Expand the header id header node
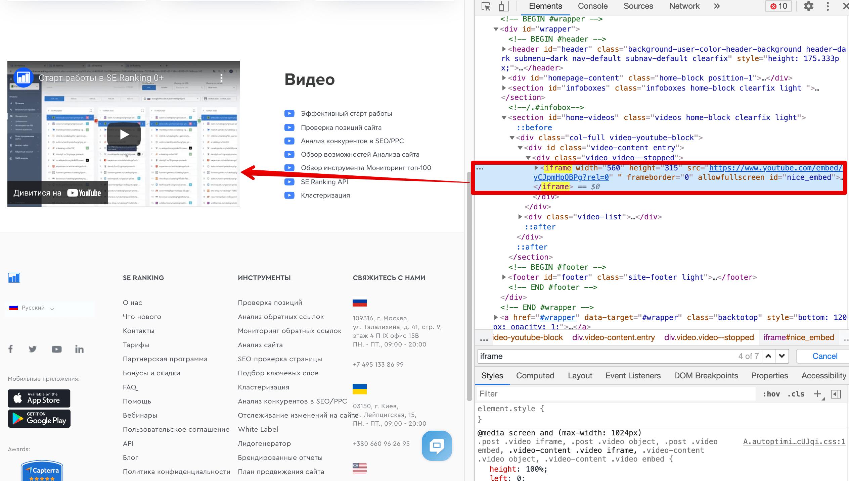The image size is (849, 481). click(504, 49)
